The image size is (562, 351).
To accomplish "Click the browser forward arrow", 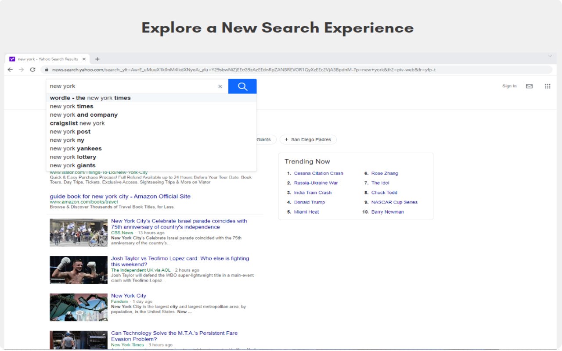I will [21, 70].
